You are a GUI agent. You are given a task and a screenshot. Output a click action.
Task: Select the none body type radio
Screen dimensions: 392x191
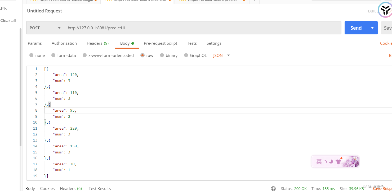(32, 55)
